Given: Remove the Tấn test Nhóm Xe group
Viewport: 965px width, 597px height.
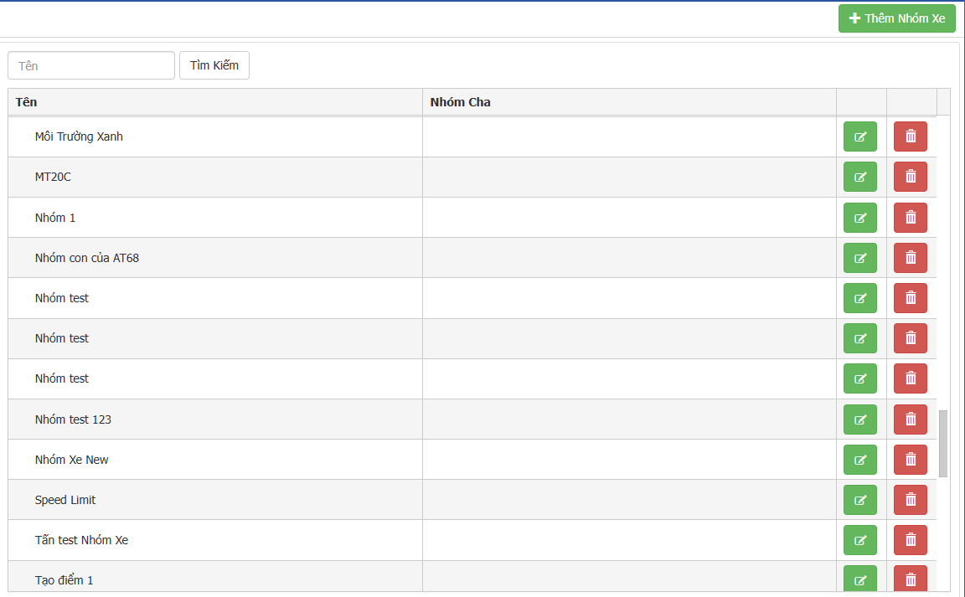Looking at the screenshot, I should (x=910, y=540).
